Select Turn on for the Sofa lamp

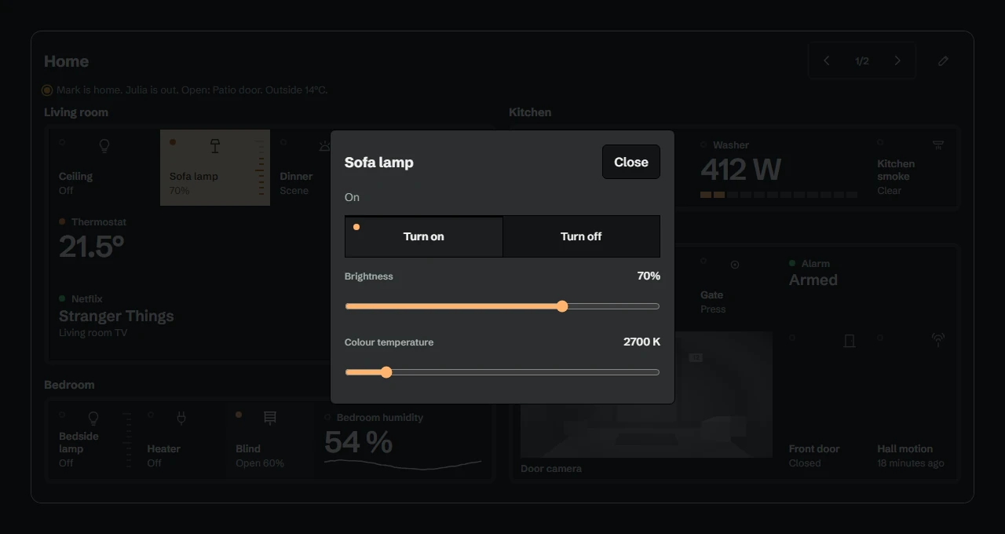coord(424,236)
